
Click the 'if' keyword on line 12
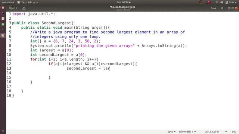(x=51, y=64)
